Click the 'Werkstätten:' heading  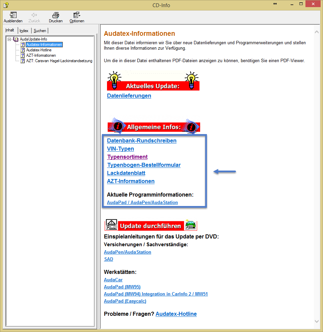click(120, 272)
